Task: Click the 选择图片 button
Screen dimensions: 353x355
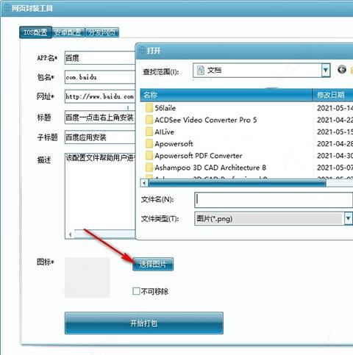Action: (x=153, y=264)
